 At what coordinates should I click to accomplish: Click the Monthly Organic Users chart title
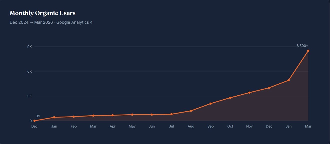coord(42,13)
